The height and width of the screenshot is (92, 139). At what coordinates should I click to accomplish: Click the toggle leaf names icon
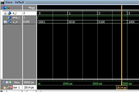pyautogui.click(x=4, y=82)
